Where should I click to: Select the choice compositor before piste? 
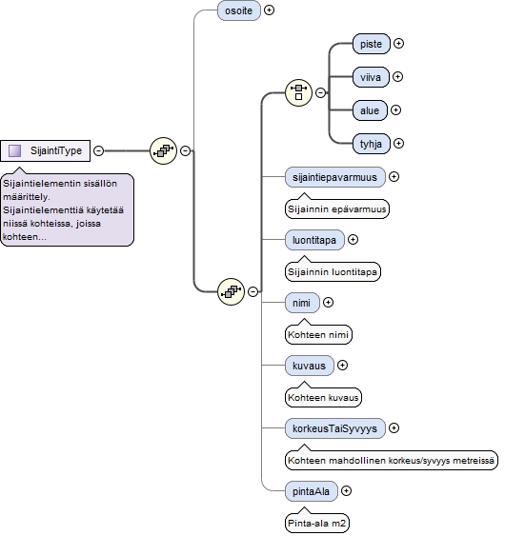coord(298,92)
